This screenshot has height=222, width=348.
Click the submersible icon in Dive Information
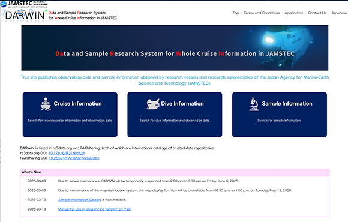coord(153,104)
